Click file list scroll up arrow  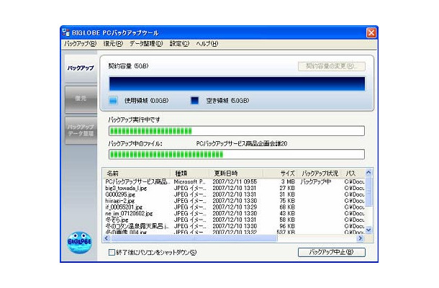click(368, 172)
